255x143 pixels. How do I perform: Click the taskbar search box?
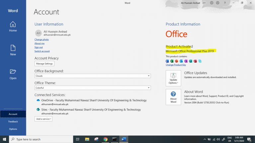[41, 139]
